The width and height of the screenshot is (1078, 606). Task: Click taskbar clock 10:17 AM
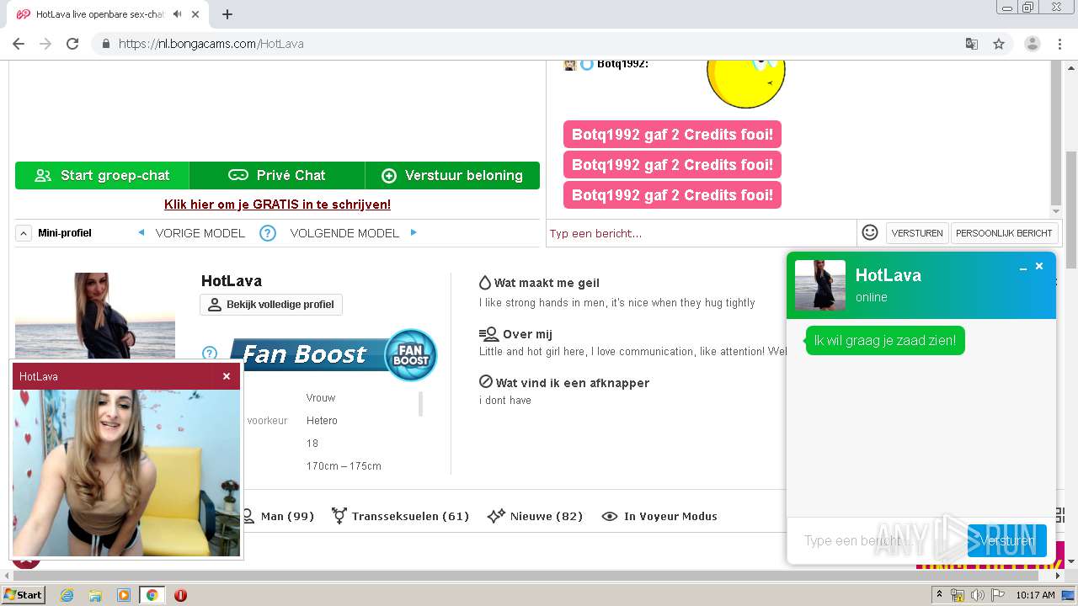tap(1035, 595)
